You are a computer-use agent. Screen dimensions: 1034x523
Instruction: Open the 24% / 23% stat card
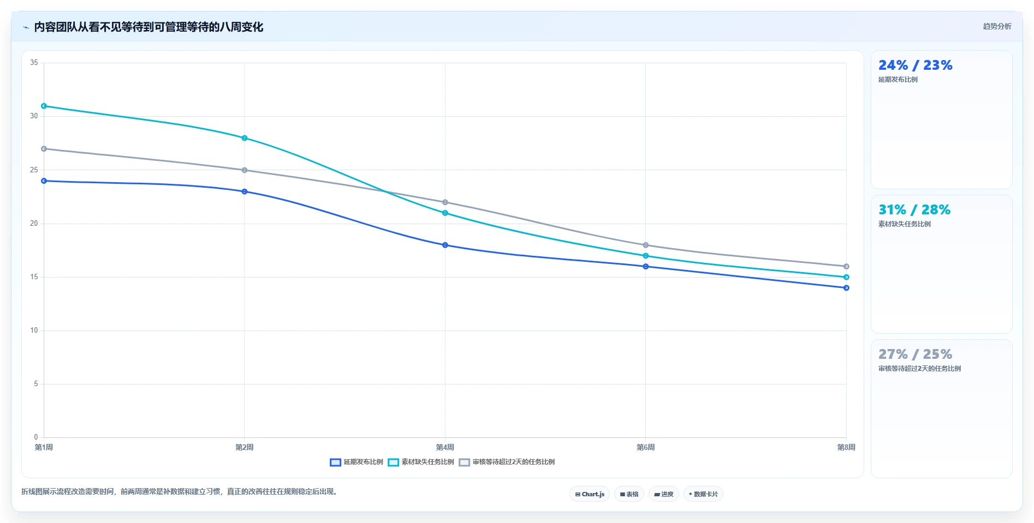(941, 120)
